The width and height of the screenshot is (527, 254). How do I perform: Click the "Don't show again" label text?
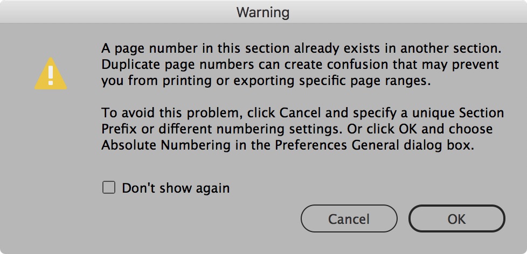[176, 188]
